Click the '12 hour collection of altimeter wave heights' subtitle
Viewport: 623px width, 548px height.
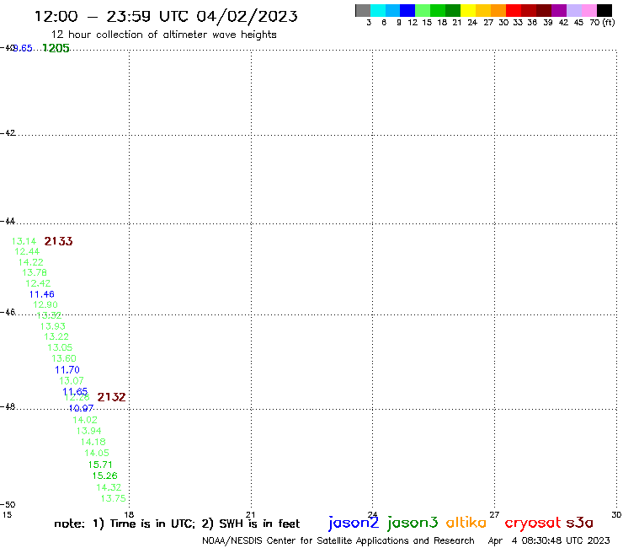[163, 35]
